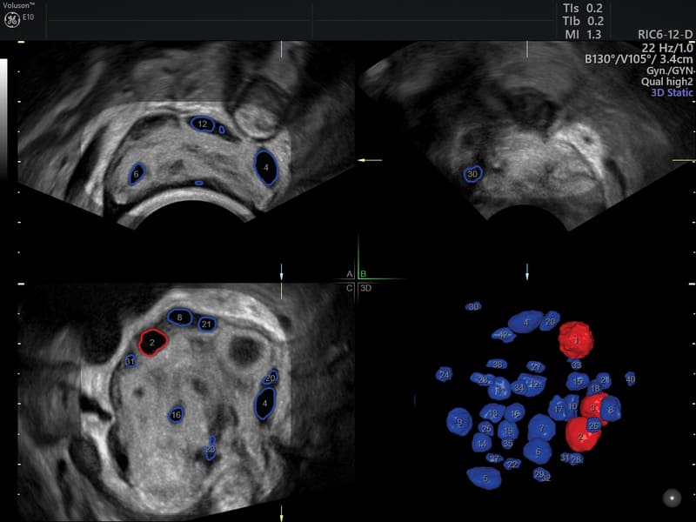This screenshot has width=696, height=522.
Task: Activate panel A quadrant label
Action: (x=350, y=274)
